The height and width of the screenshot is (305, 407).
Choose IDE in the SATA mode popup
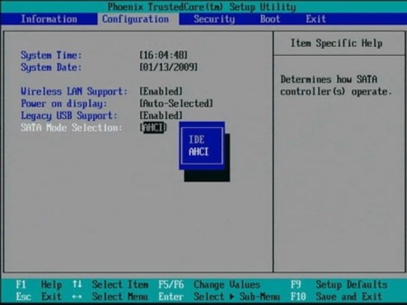click(197, 140)
